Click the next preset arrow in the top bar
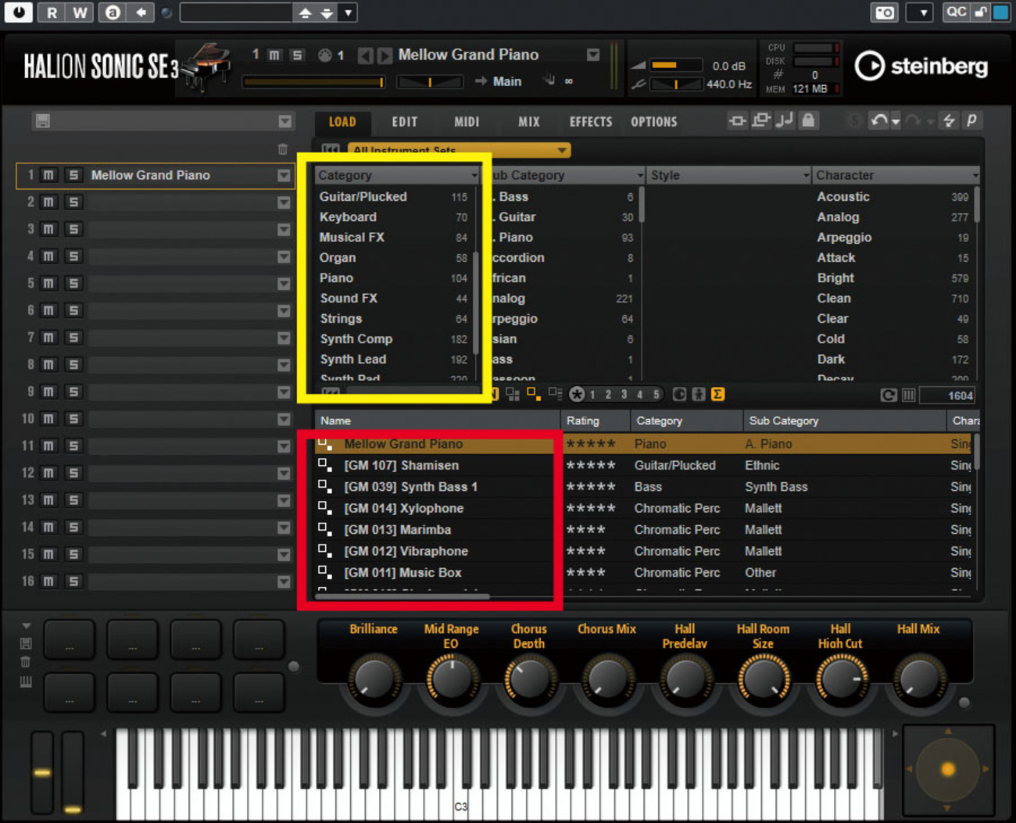 (327, 13)
